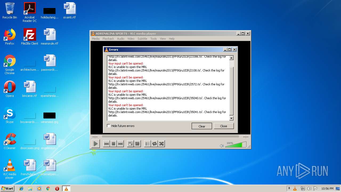The width and height of the screenshot is (341, 192).
Task: Enable Hide future errors checkbox
Action: pos(109,126)
